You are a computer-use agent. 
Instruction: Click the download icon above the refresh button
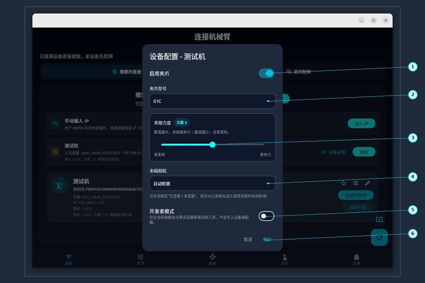coord(379,219)
